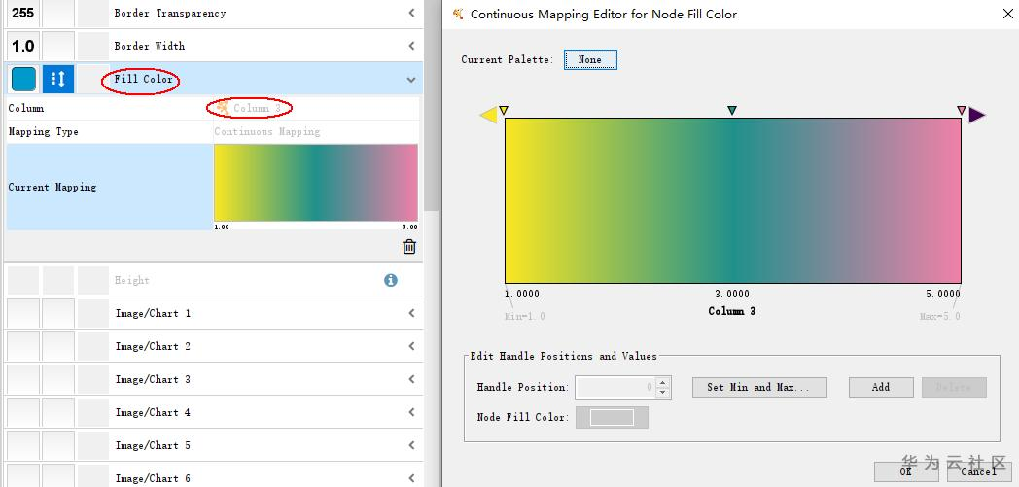The image size is (1019, 487).
Task: Expand Border Transparency property row
Action: (x=411, y=13)
